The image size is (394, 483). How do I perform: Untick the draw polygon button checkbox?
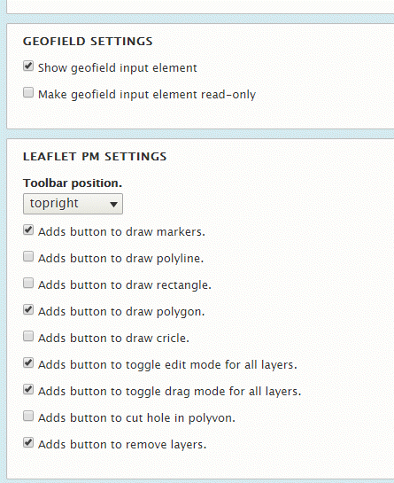click(28, 309)
